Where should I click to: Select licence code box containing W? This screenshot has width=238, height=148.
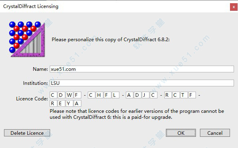click(69, 95)
